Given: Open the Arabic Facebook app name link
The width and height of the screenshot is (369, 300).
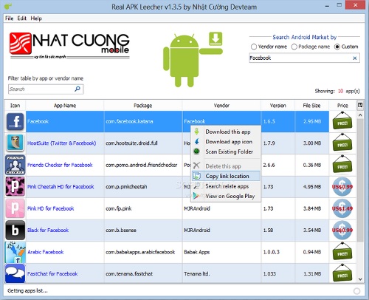Looking at the screenshot, I should 46,252.
